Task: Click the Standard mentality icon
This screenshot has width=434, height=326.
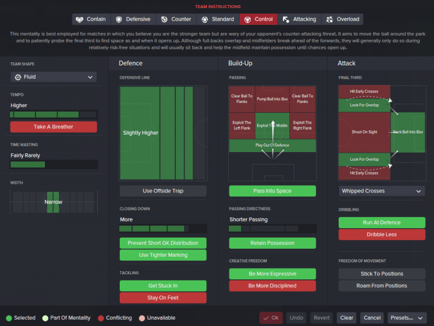Action: pyautogui.click(x=205, y=19)
